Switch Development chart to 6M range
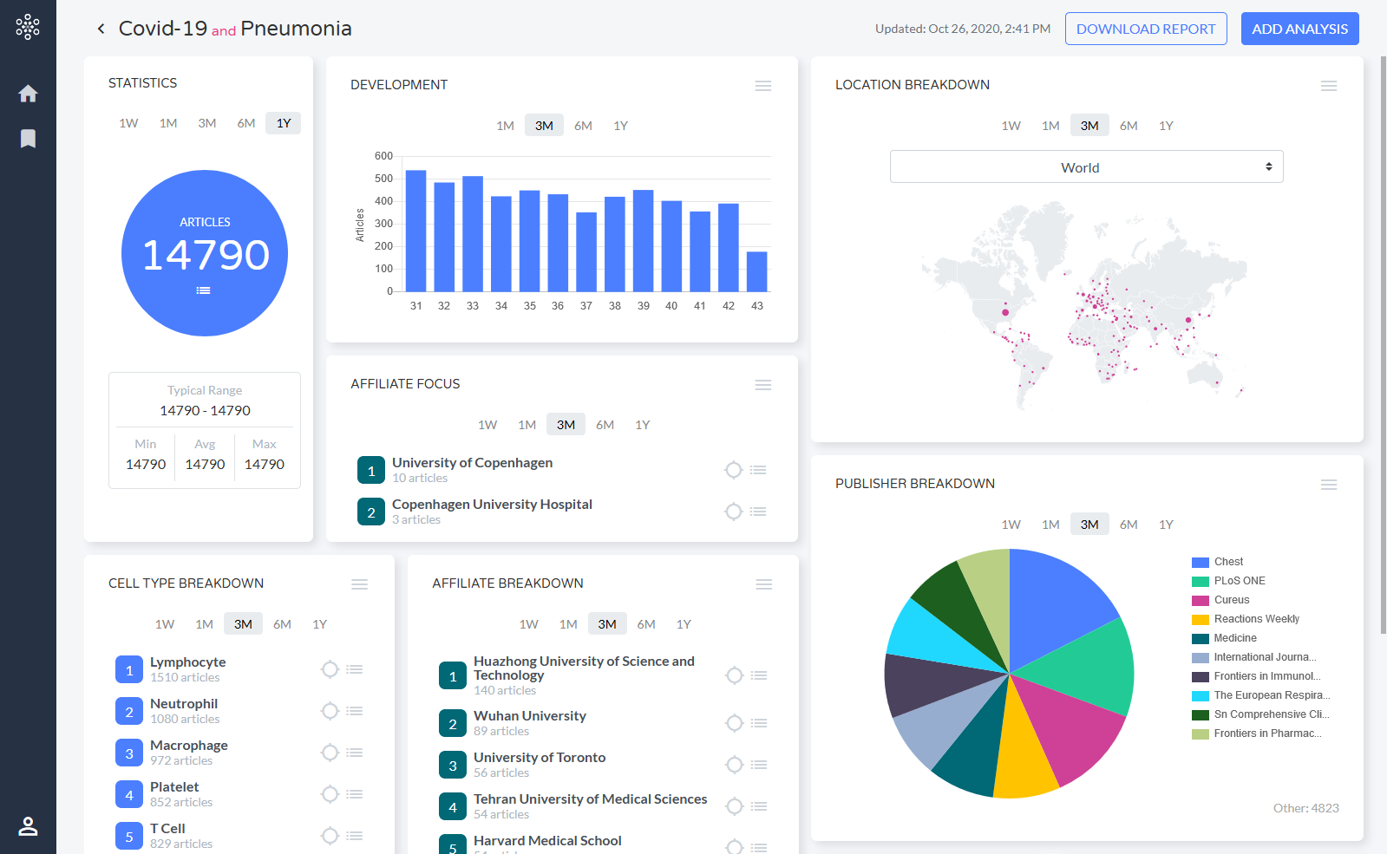1387x854 pixels. point(583,126)
